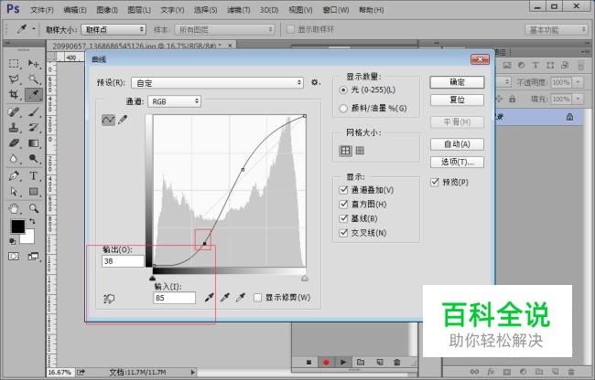Image resolution: width=595 pixels, height=380 pixels.
Task: Select the Eraser tool
Action: pyautogui.click(x=14, y=143)
